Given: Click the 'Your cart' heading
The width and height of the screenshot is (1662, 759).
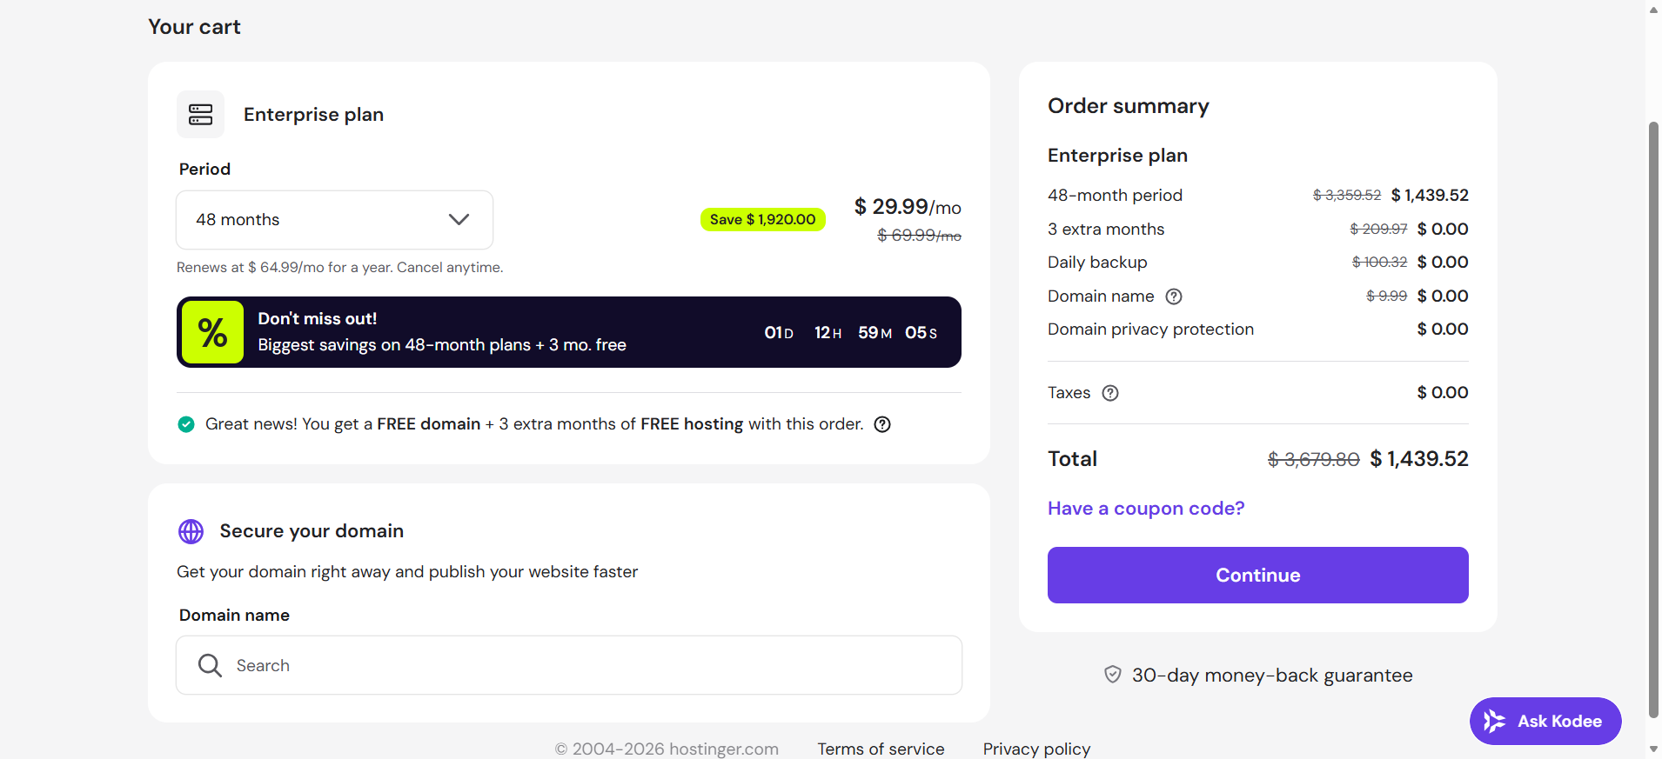Looking at the screenshot, I should [194, 27].
